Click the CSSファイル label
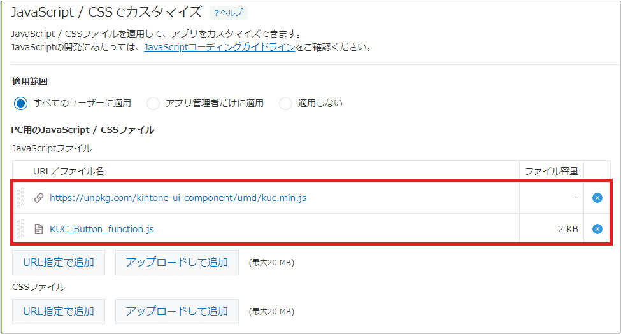The height and width of the screenshot is (334, 621). (38, 287)
